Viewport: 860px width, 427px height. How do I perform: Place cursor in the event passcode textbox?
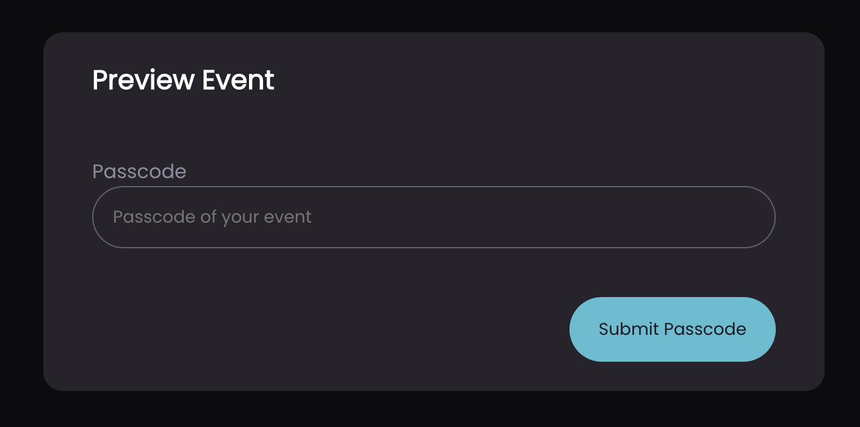coord(433,217)
